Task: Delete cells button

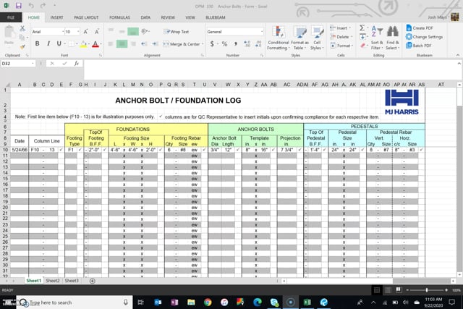Action: point(340,37)
